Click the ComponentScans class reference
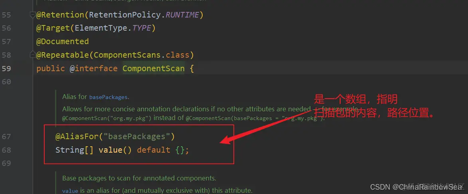The width and height of the screenshot is (468, 194). [127, 55]
